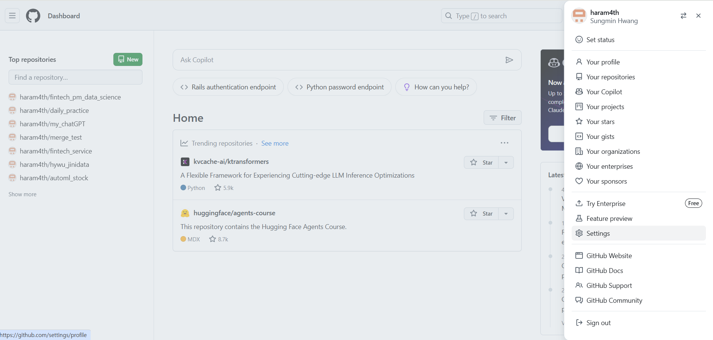Click See more trending repositories link
The image size is (713, 340).
tap(275, 143)
